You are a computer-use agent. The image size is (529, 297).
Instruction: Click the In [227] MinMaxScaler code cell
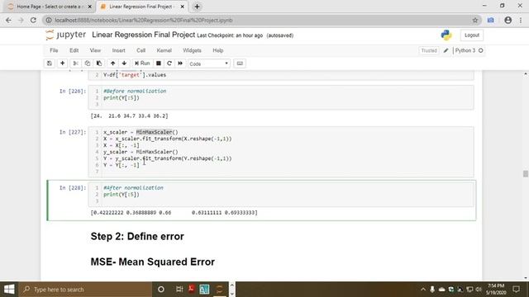(x=281, y=152)
